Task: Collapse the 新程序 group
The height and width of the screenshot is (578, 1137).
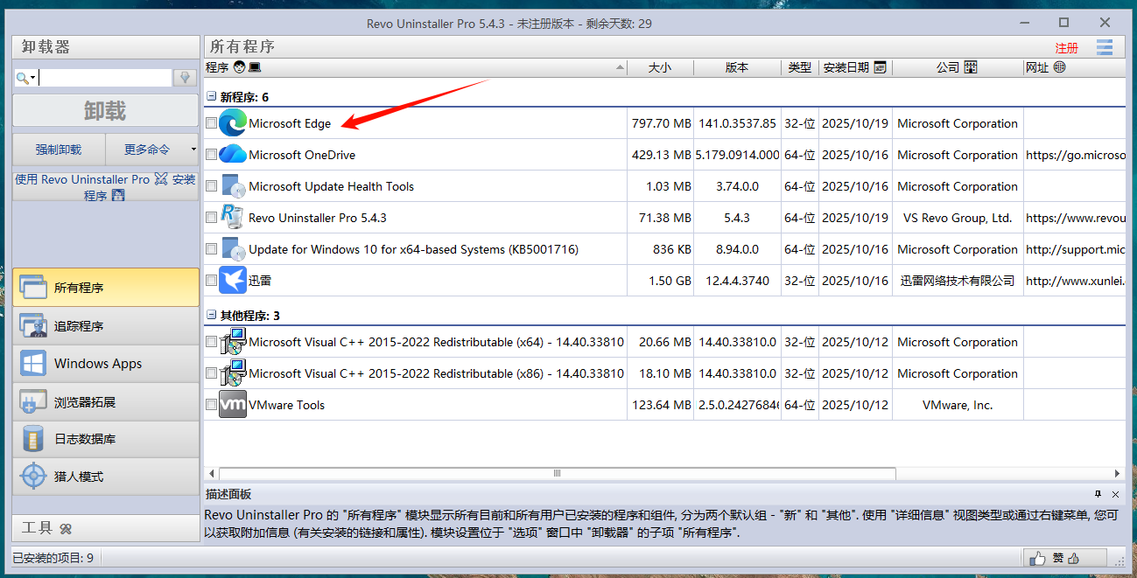Action: pyautogui.click(x=211, y=97)
